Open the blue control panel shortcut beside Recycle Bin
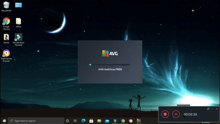The height and width of the screenshot is (124, 220). click(18, 5)
